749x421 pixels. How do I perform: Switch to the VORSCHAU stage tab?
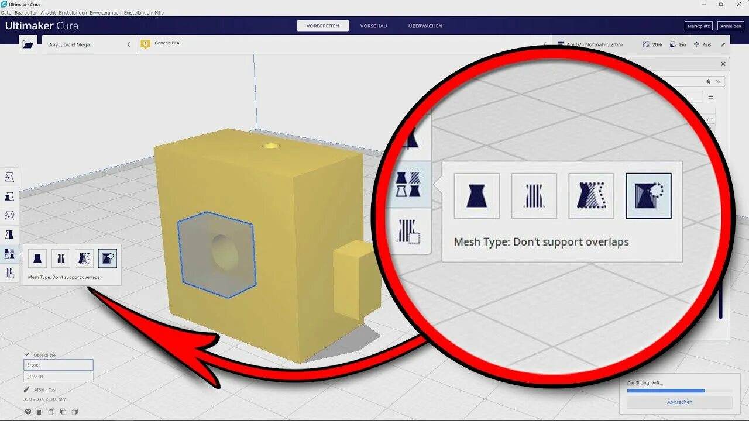pos(373,26)
